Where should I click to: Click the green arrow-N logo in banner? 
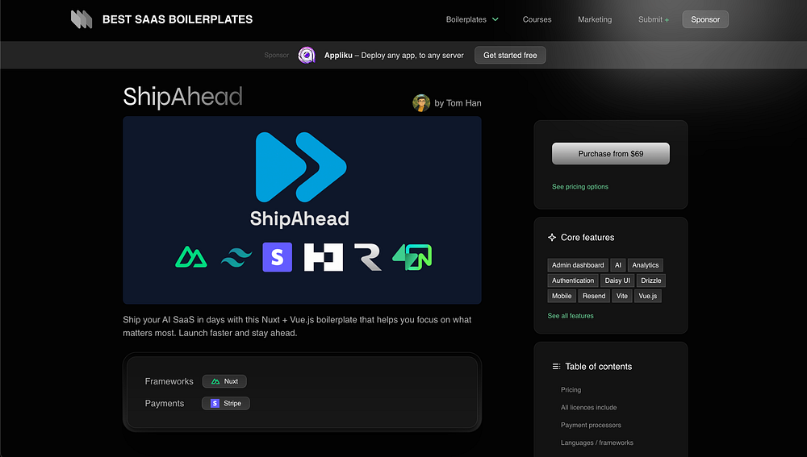point(412,257)
